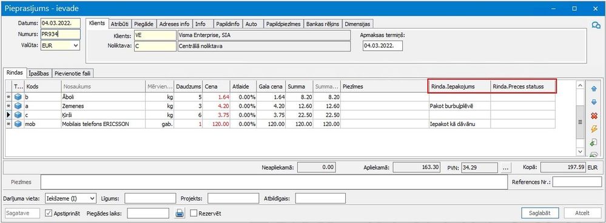Click the Atbildīgais input field
This screenshot has width=606, height=223.
(x=320, y=198)
